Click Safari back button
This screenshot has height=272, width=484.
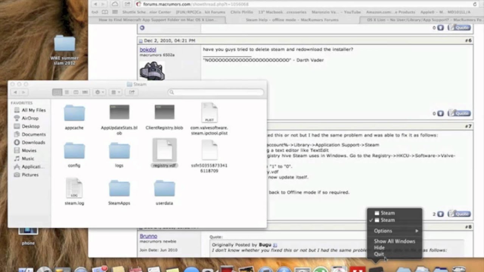click(95, 4)
